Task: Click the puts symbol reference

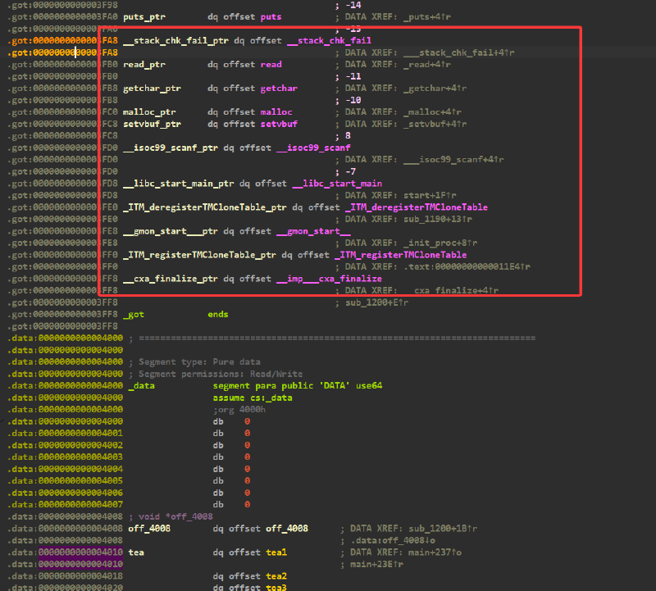Action: click(271, 17)
